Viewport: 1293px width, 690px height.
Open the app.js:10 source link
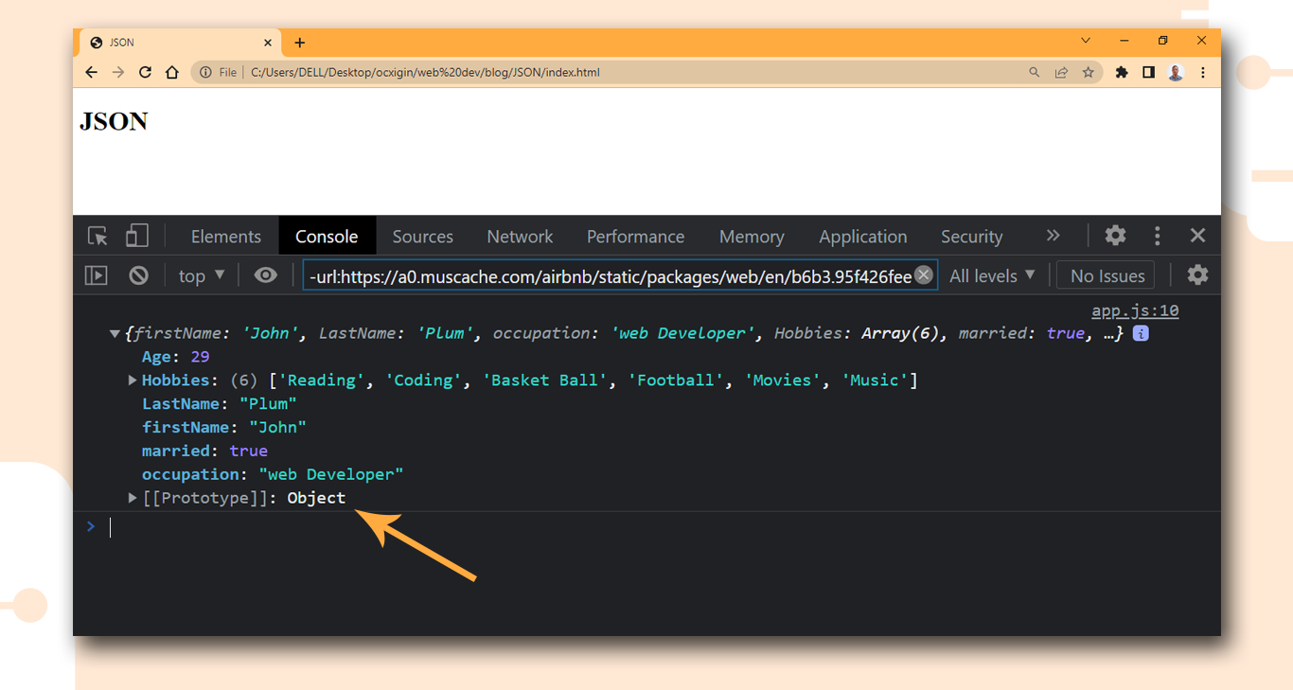coord(1135,310)
